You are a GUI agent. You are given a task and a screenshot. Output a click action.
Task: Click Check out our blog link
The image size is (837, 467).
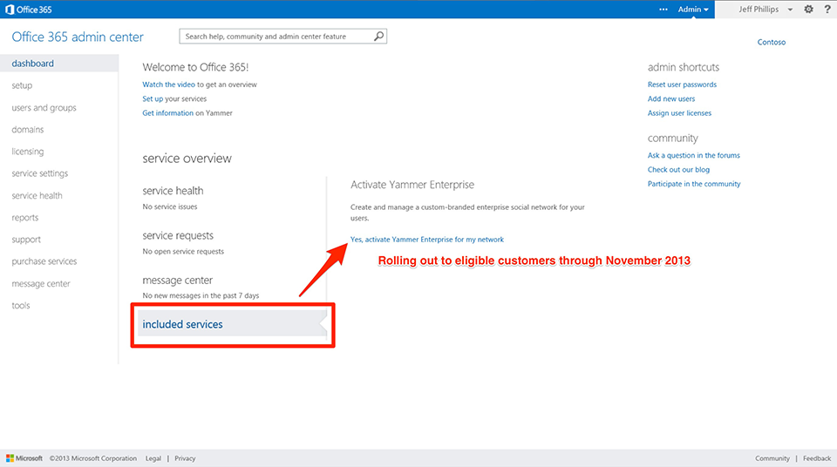coord(678,170)
